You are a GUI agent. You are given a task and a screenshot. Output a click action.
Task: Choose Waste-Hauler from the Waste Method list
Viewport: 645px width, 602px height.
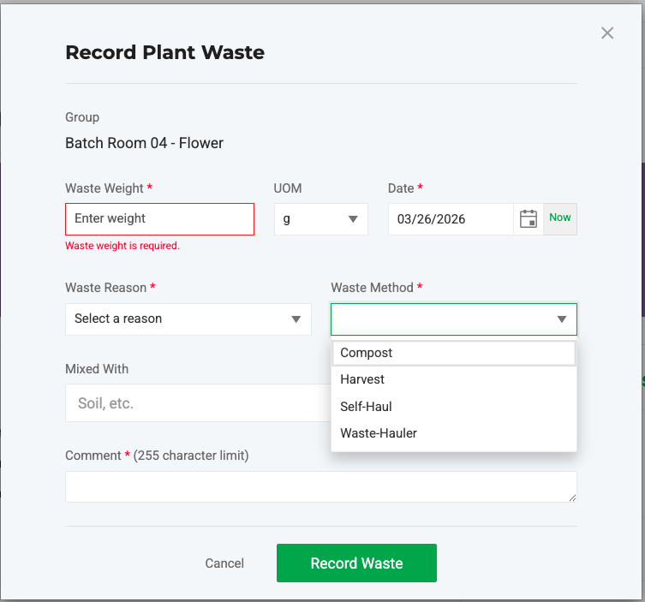click(454, 433)
